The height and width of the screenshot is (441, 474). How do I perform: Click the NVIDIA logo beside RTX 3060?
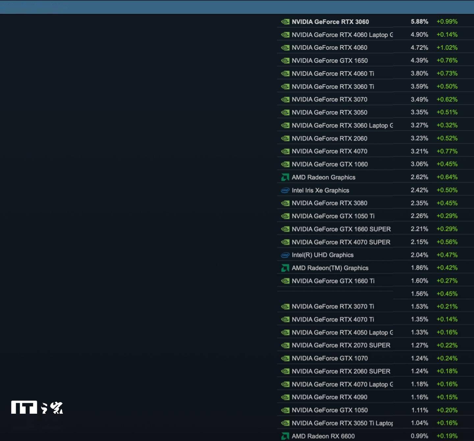285,22
